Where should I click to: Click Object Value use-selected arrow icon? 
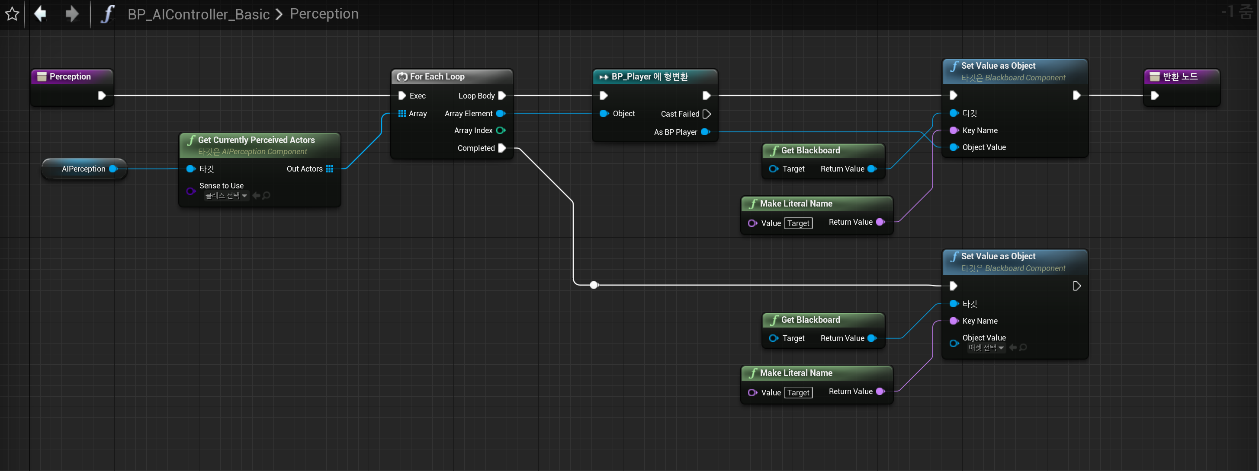(x=1013, y=347)
